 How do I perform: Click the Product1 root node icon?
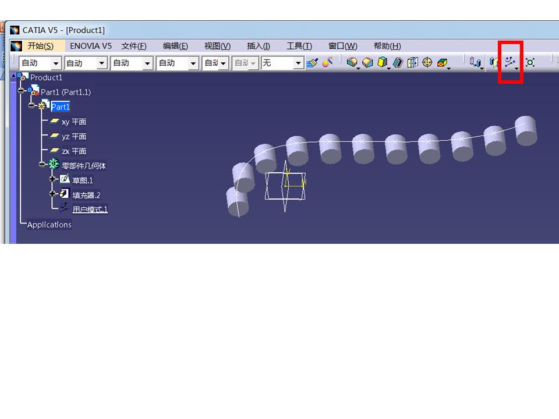[23, 76]
